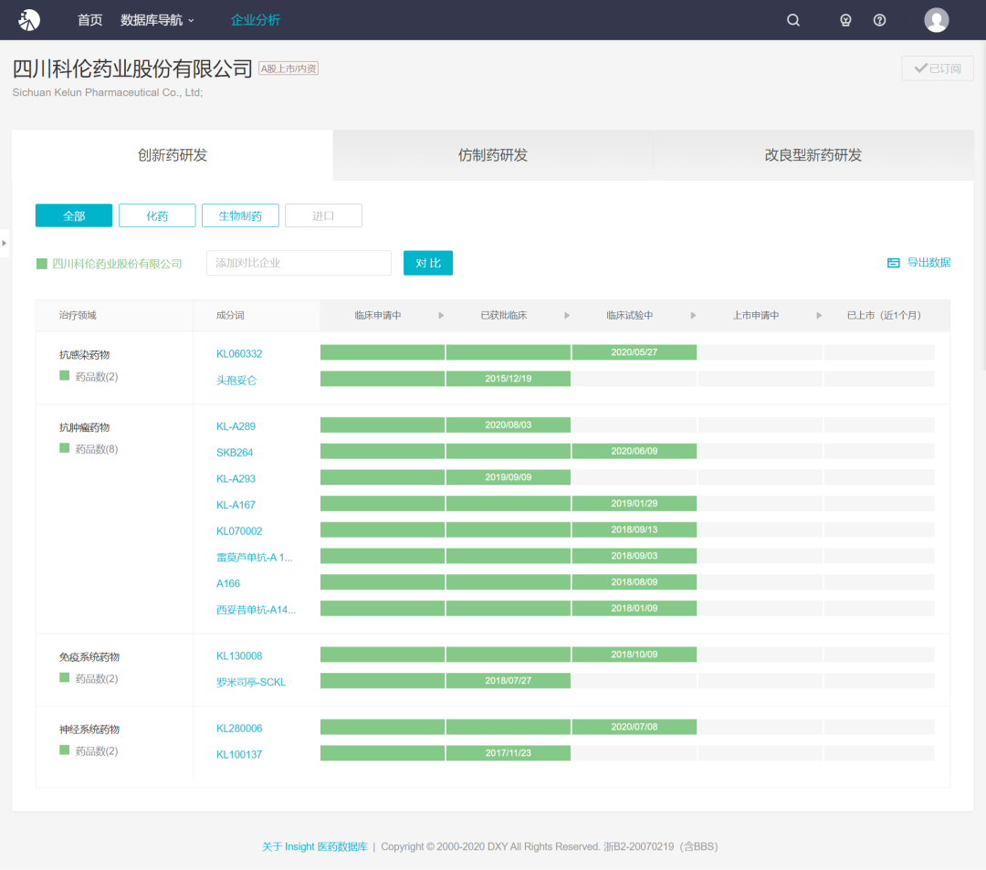Click the 2017/11/23 progress bar segment
The image size is (986, 870).
tap(509, 753)
